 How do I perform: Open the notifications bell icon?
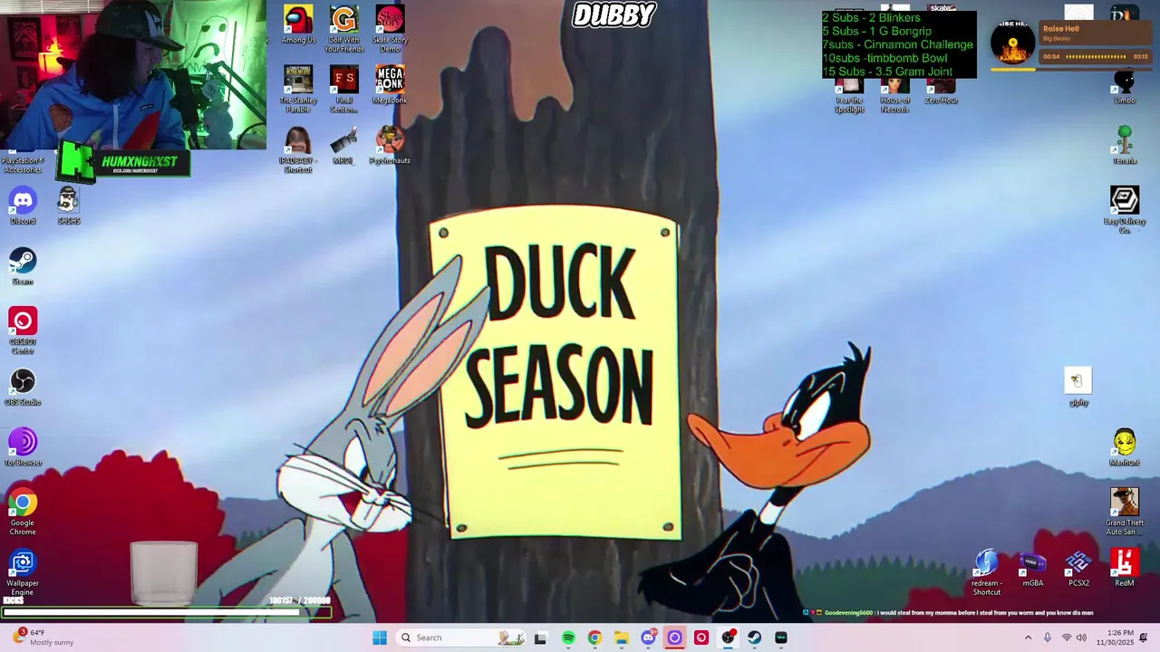point(1144,638)
